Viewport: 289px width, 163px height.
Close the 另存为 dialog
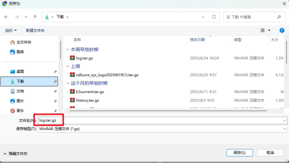(284, 4)
